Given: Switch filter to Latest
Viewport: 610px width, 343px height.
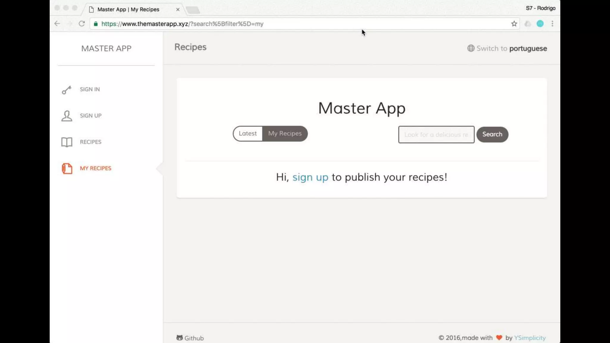Looking at the screenshot, I should [248, 134].
